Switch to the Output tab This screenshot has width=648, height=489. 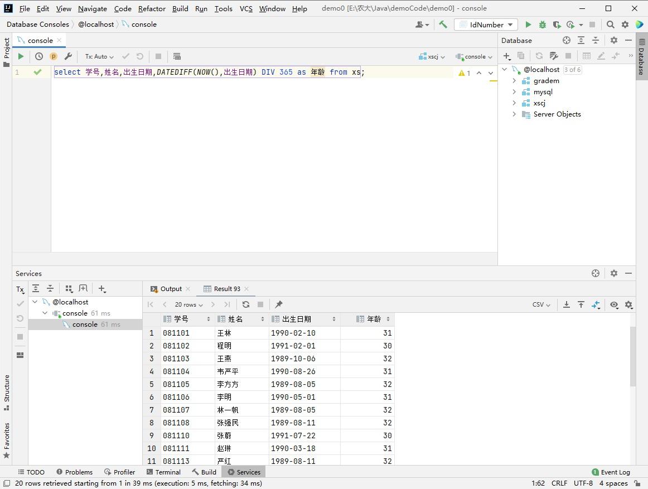[x=171, y=289]
